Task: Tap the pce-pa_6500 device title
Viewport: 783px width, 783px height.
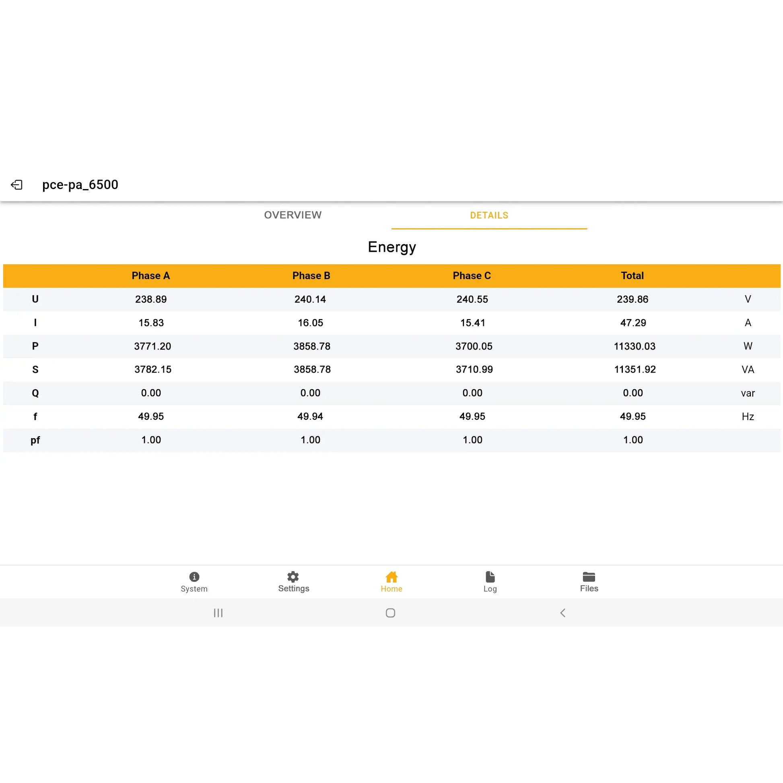Action: [80, 185]
